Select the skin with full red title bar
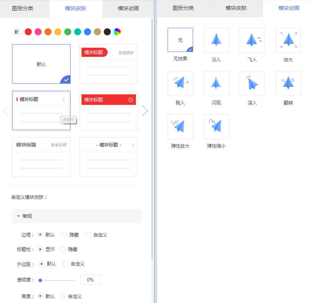This screenshot has width=312, height=303. point(109,111)
